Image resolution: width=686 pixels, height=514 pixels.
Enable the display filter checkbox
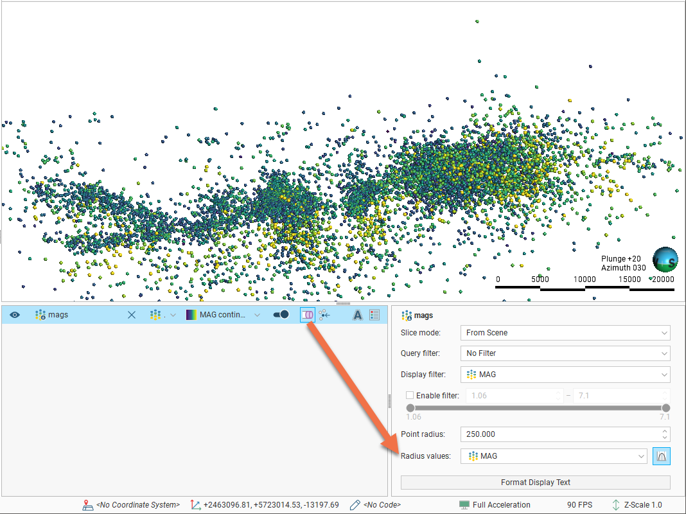click(x=410, y=396)
